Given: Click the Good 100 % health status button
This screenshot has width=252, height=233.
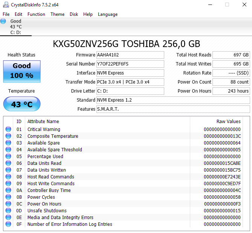Looking at the screenshot, I should pos(22,72).
